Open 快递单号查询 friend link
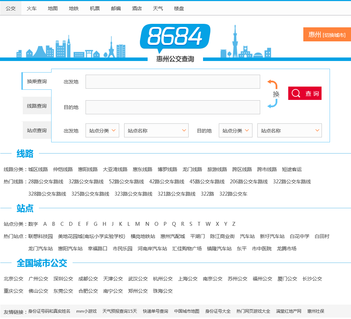The width and height of the screenshot is (351, 319). point(155,311)
